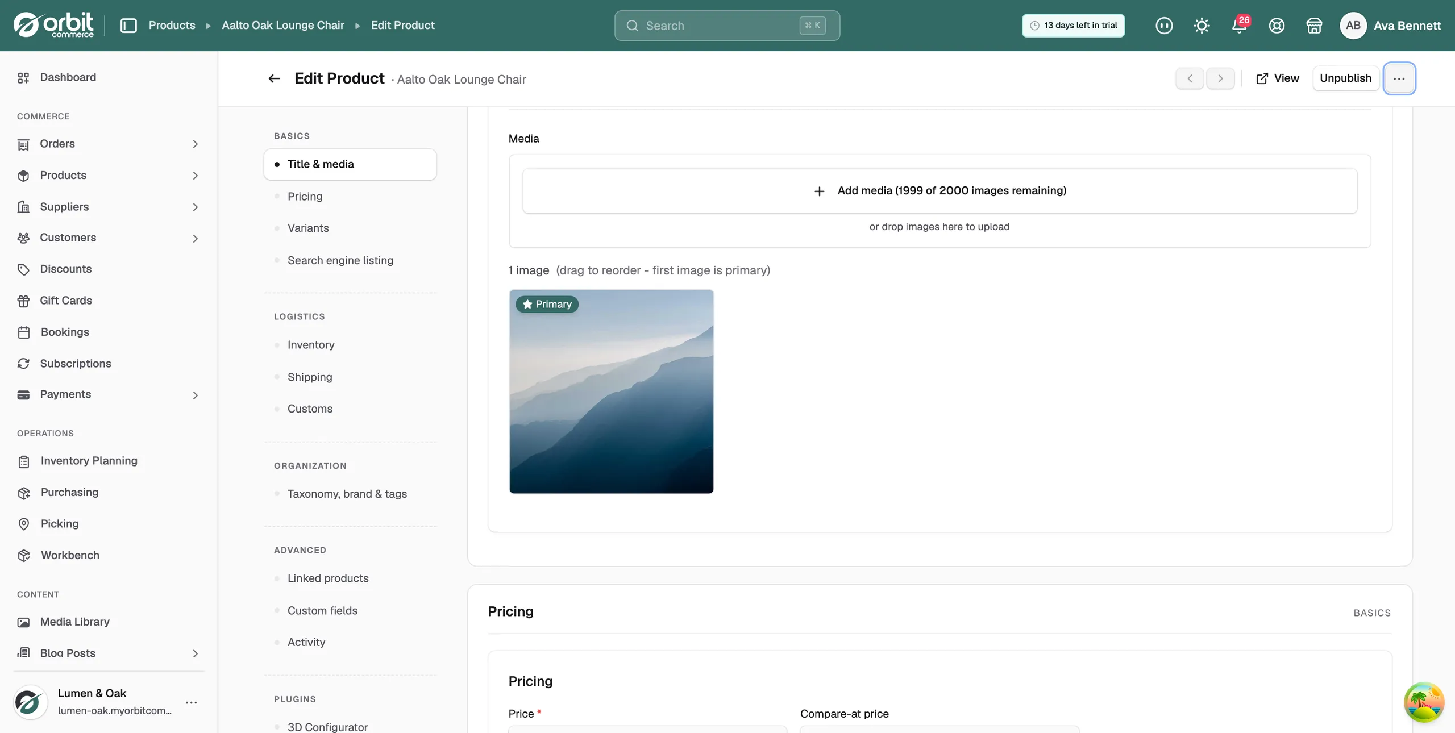1455x733 pixels.
Task: Jump to the Inventory section
Action: point(311,345)
